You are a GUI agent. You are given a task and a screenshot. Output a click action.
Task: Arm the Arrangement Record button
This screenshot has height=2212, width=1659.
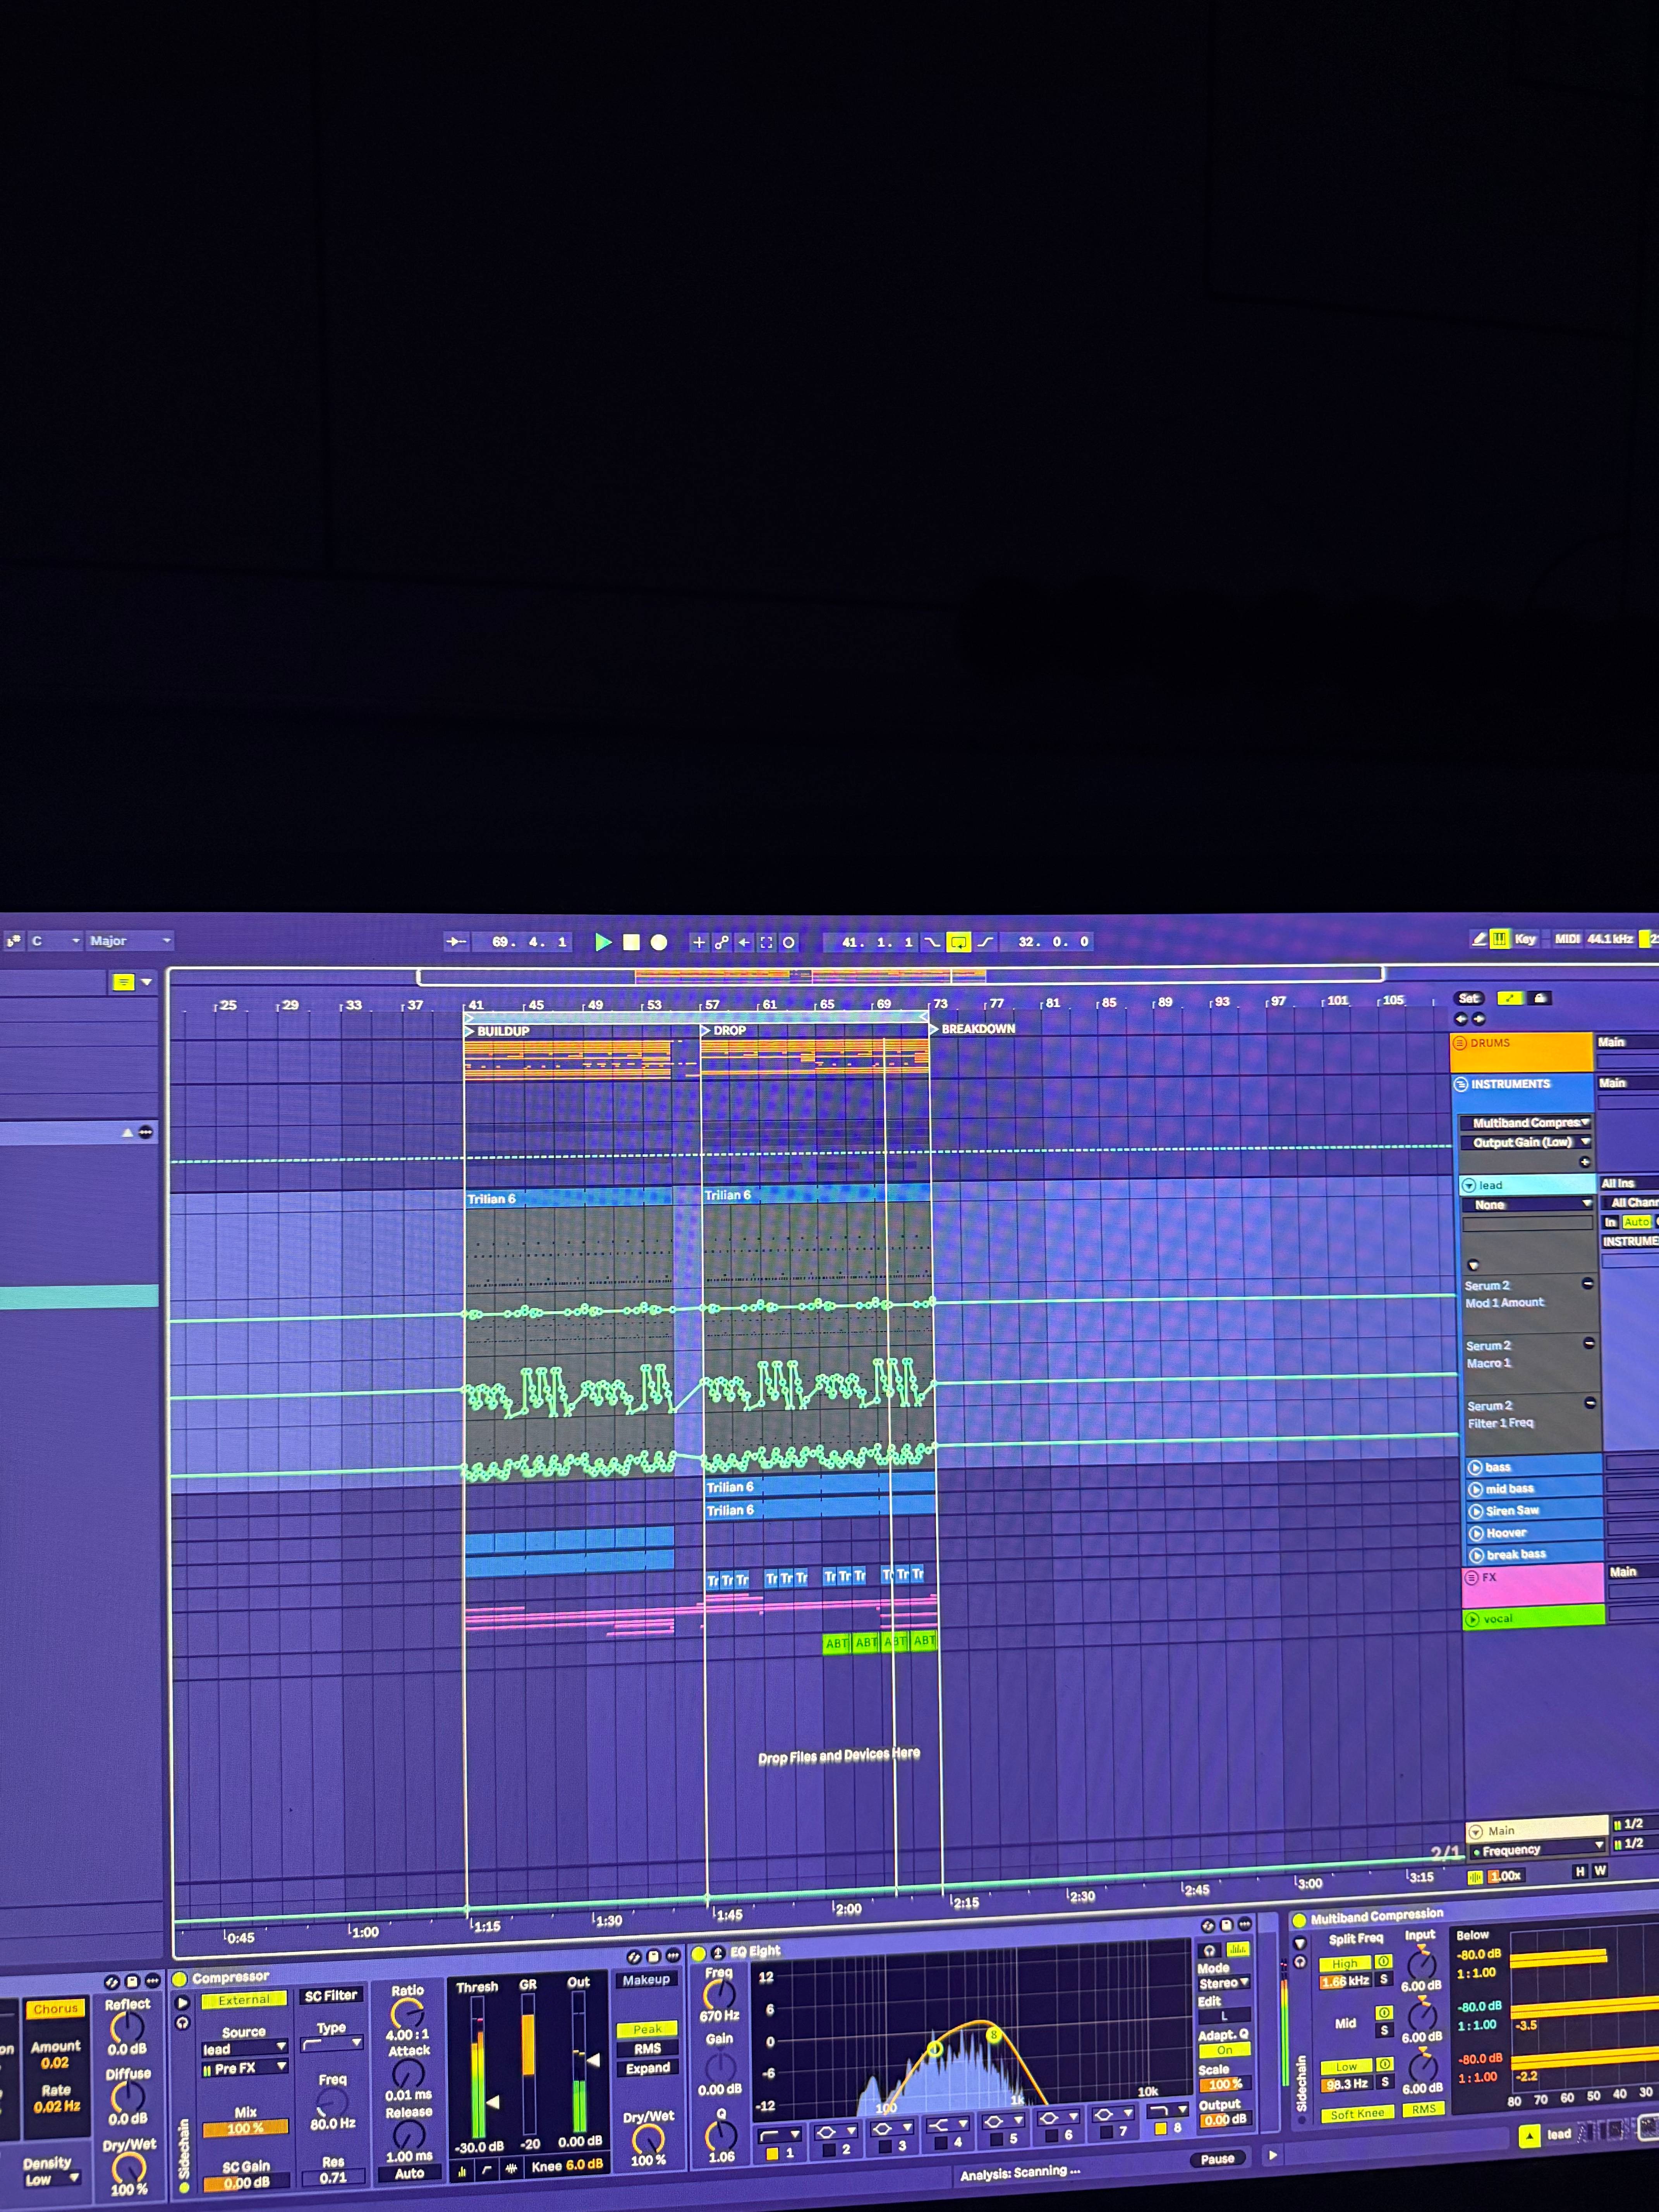pos(659,942)
